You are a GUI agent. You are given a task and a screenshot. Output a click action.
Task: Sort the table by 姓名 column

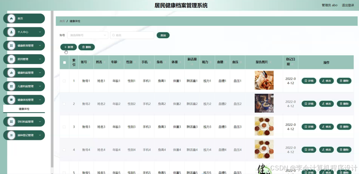click(105, 62)
